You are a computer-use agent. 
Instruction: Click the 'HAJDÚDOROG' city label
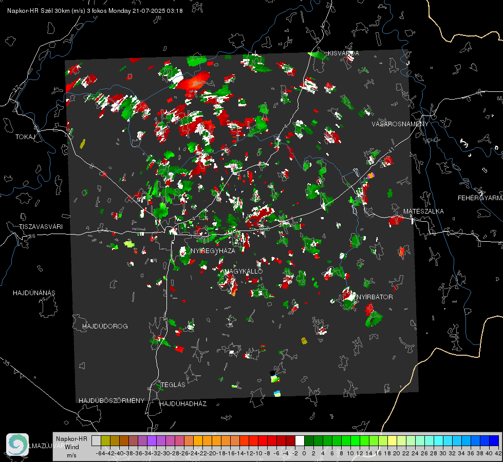click(x=105, y=326)
